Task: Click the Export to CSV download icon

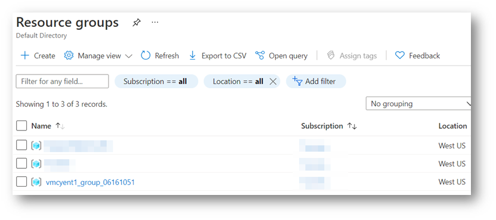Action: pyautogui.click(x=192, y=55)
